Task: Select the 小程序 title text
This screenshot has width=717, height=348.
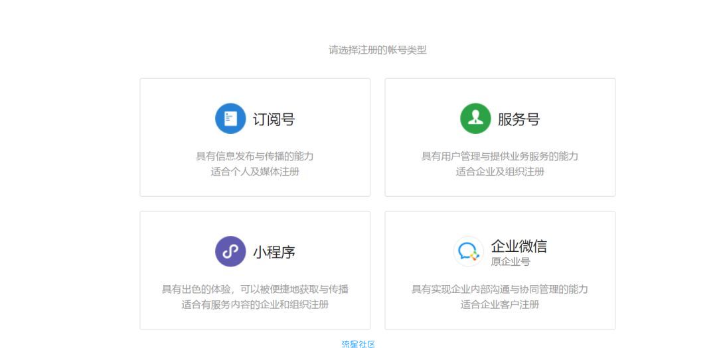Action: [274, 252]
